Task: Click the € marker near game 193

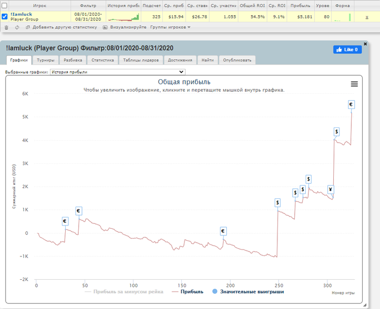Action: click(223, 231)
